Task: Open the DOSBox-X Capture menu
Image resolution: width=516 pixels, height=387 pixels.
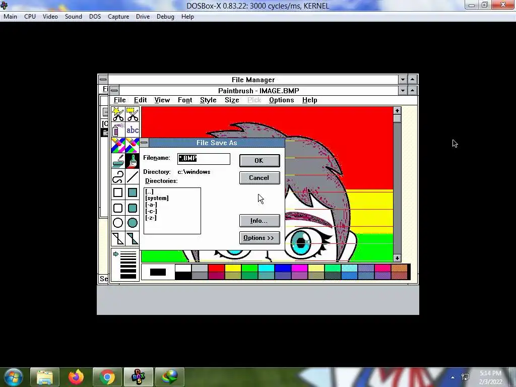Action: [118, 17]
